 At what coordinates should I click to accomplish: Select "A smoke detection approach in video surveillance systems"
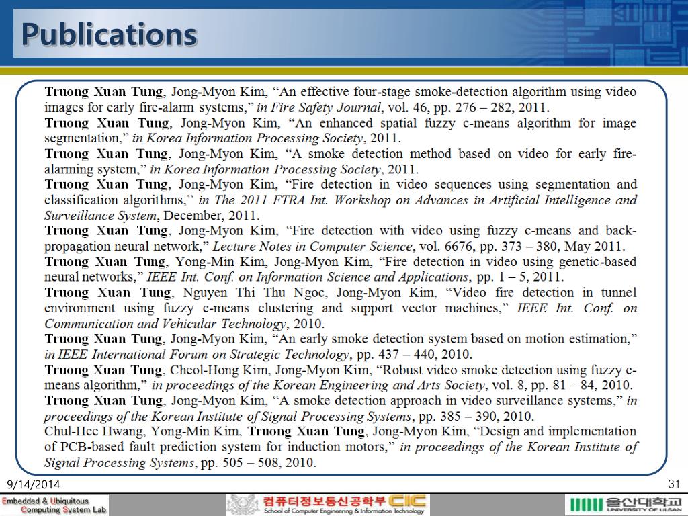click(x=447, y=400)
